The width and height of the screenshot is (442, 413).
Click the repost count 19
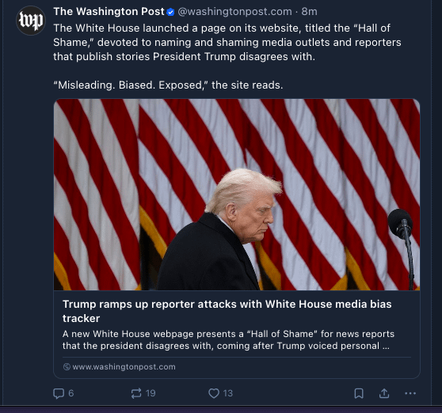coord(151,393)
